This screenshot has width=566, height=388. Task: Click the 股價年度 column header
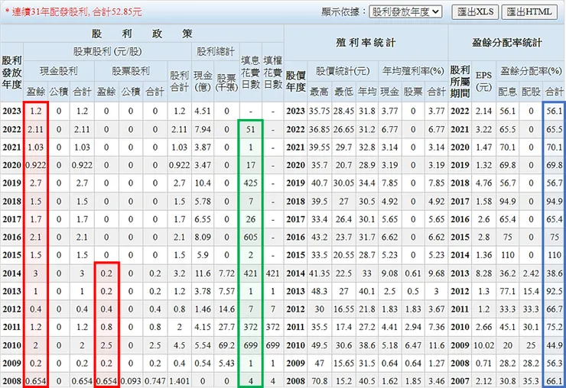tap(296, 81)
